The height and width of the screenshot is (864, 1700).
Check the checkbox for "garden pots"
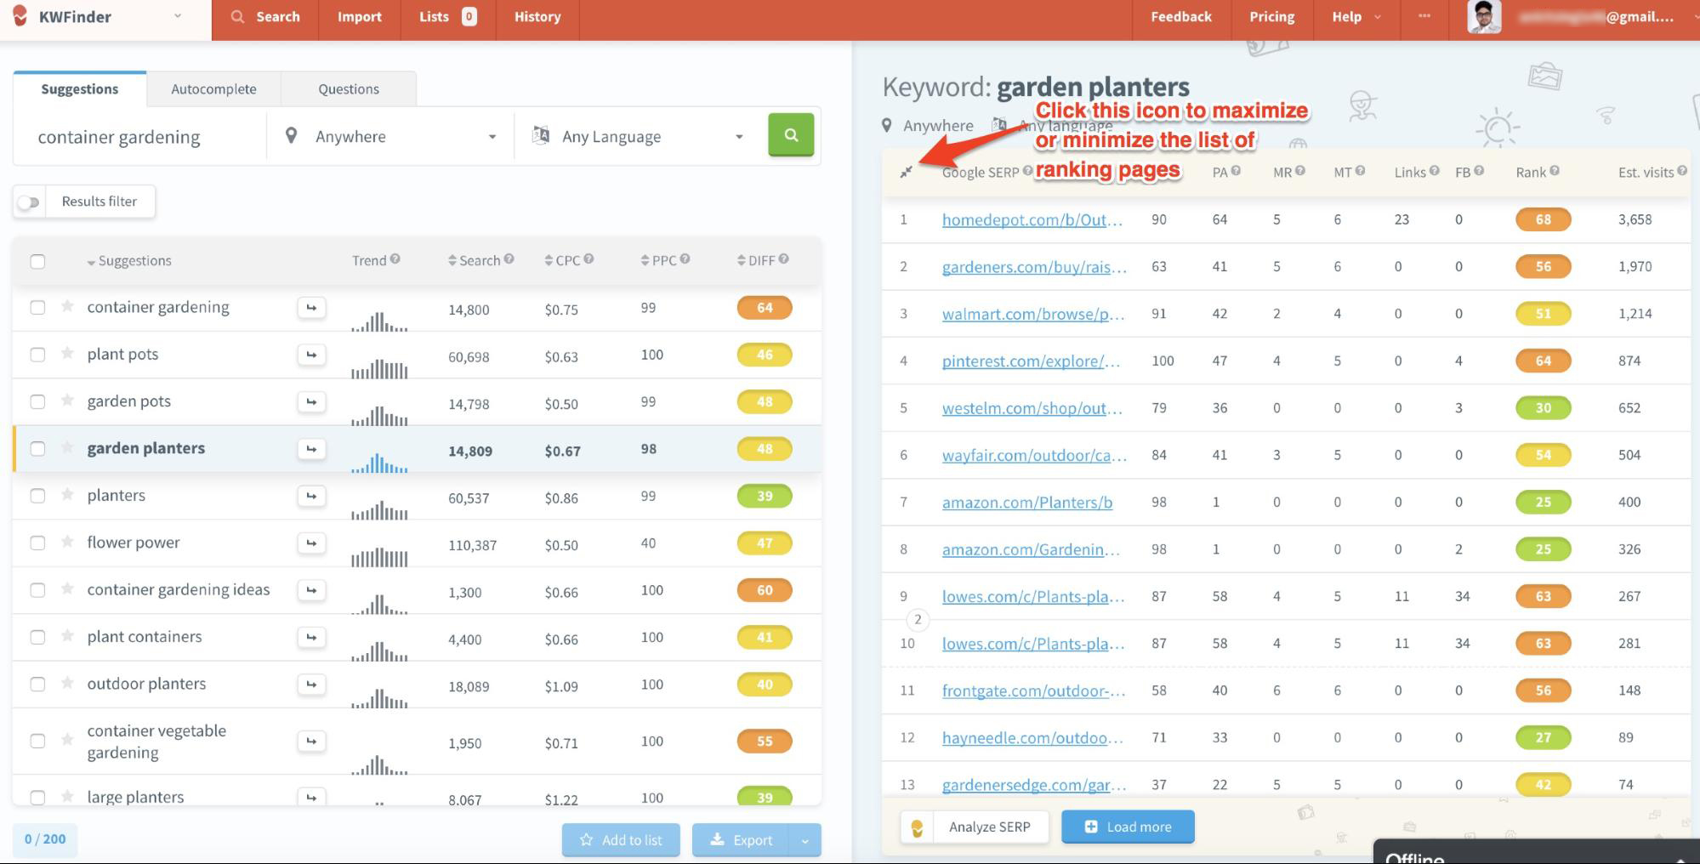pos(37,401)
